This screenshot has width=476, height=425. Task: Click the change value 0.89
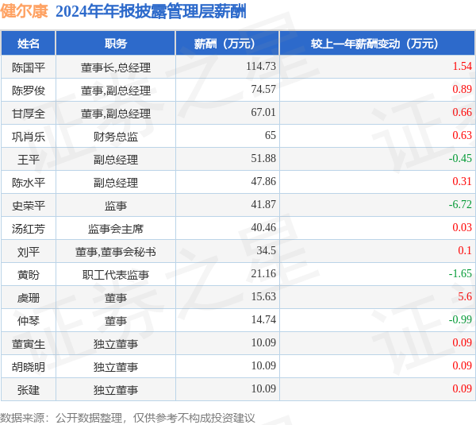[462, 89]
